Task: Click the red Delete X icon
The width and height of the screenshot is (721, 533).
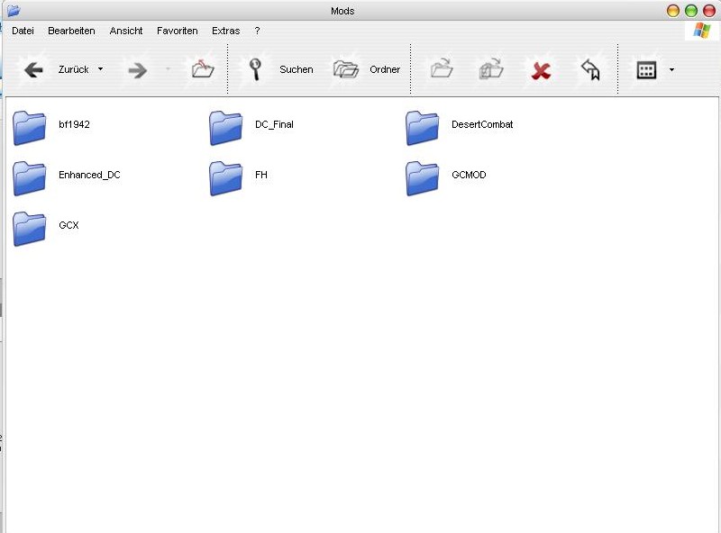Action: [x=542, y=71]
